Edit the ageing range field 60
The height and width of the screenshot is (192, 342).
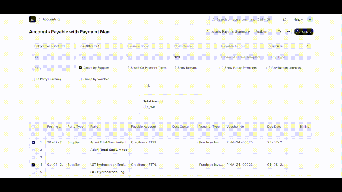[x=101, y=57]
